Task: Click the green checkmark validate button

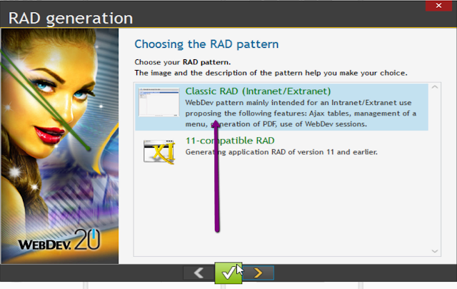Action: point(228,273)
